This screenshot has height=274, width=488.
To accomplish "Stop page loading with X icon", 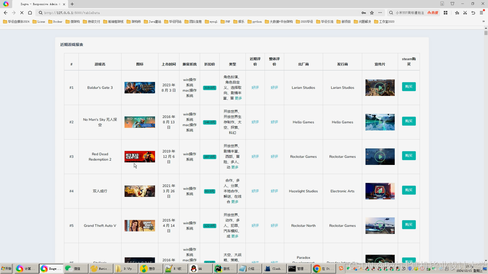I will pyautogui.click(x=22, y=13).
